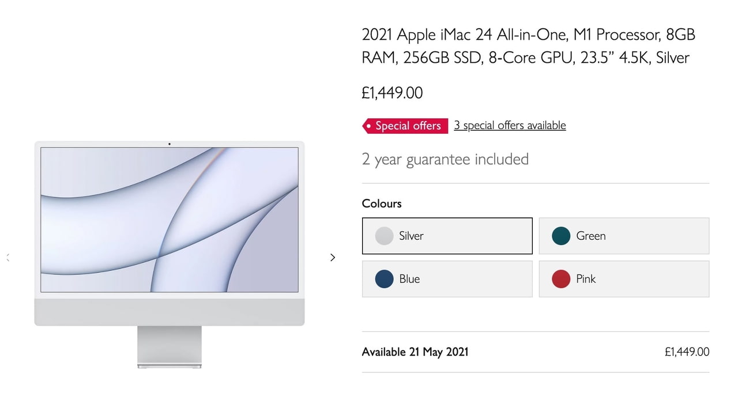Click the dark green colour circle

[561, 236]
